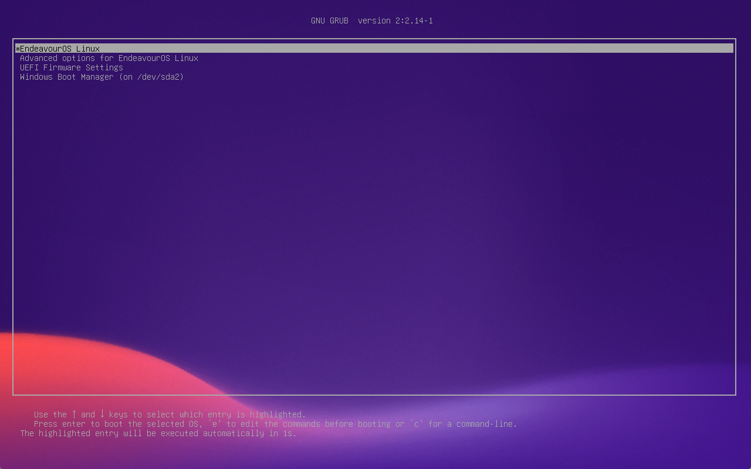The height and width of the screenshot is (469, 751).
Task: Click the 'c' command-line key hint
Action: point(417,424)
